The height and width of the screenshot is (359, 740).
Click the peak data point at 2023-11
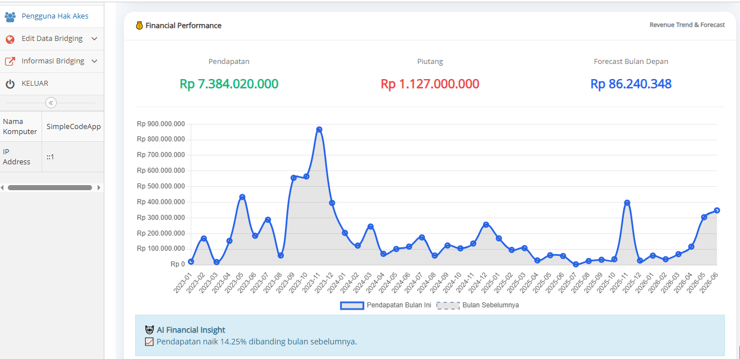click(319, 130)
